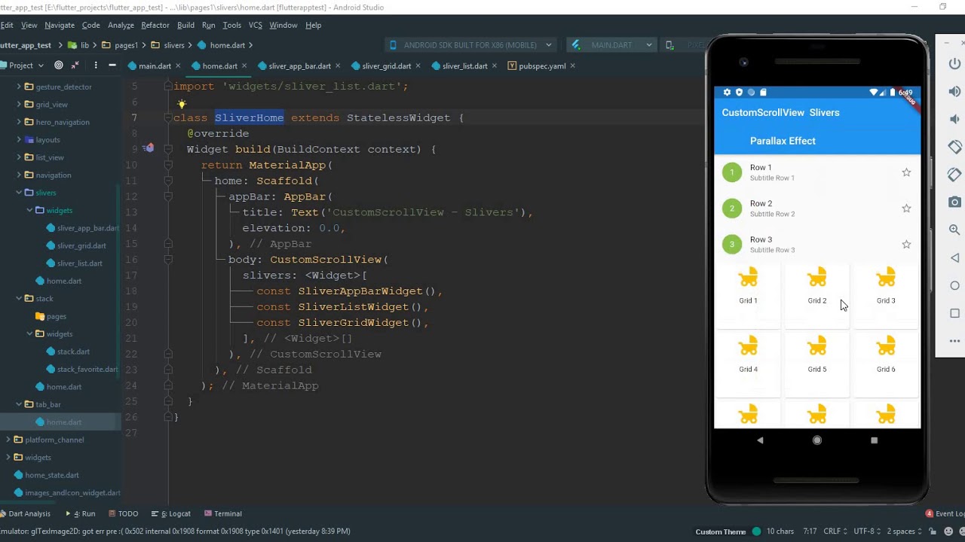Toggle the star on Row 2

tap(906, 209)
